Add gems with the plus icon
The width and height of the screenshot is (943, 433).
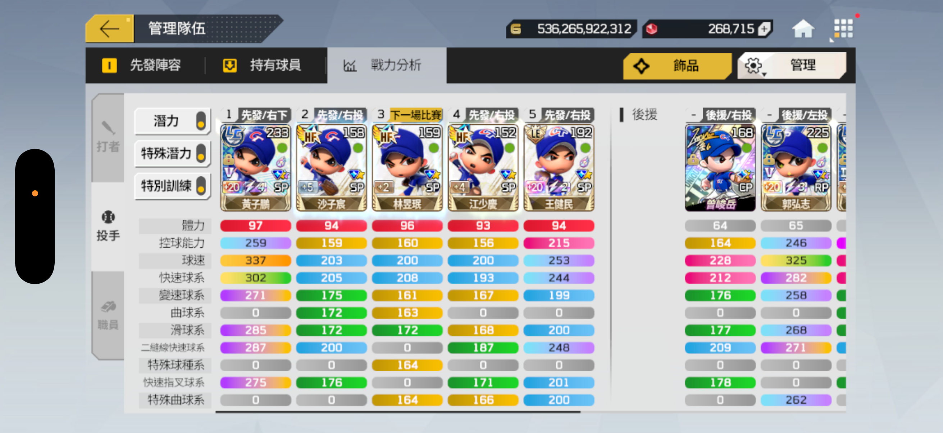click(764, 29)
